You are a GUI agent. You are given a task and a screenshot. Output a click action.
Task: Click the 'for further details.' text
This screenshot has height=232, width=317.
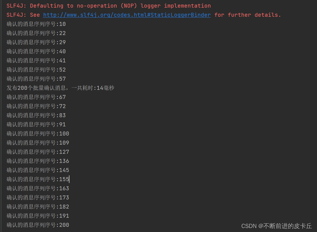[x=248, y=15]
